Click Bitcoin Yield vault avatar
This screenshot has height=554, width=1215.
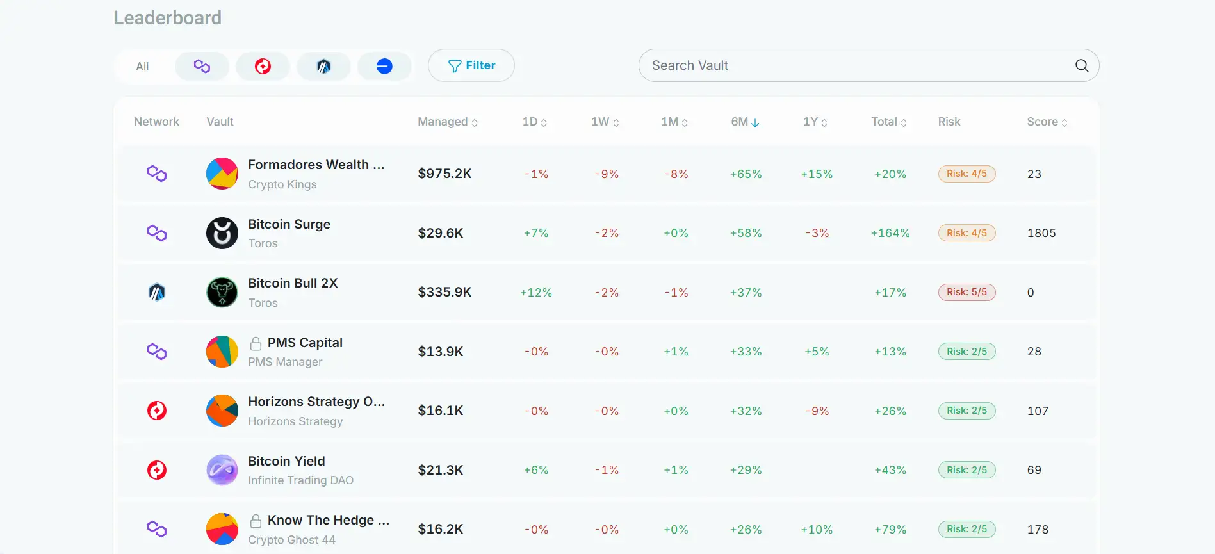tap(222, 470)
